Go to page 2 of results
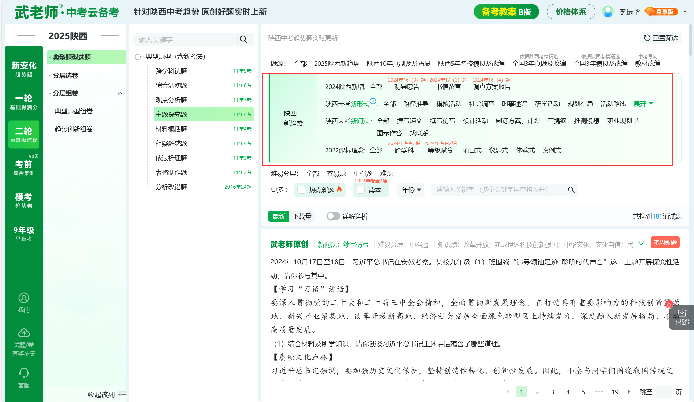Screen dimensions: 694x402 point(537,392)
